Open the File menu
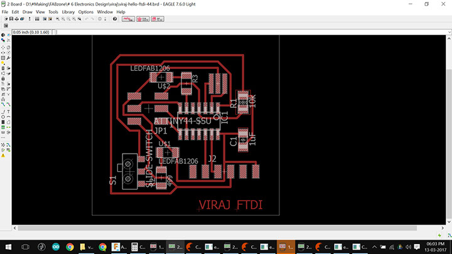452x254 pixels. 5,12
